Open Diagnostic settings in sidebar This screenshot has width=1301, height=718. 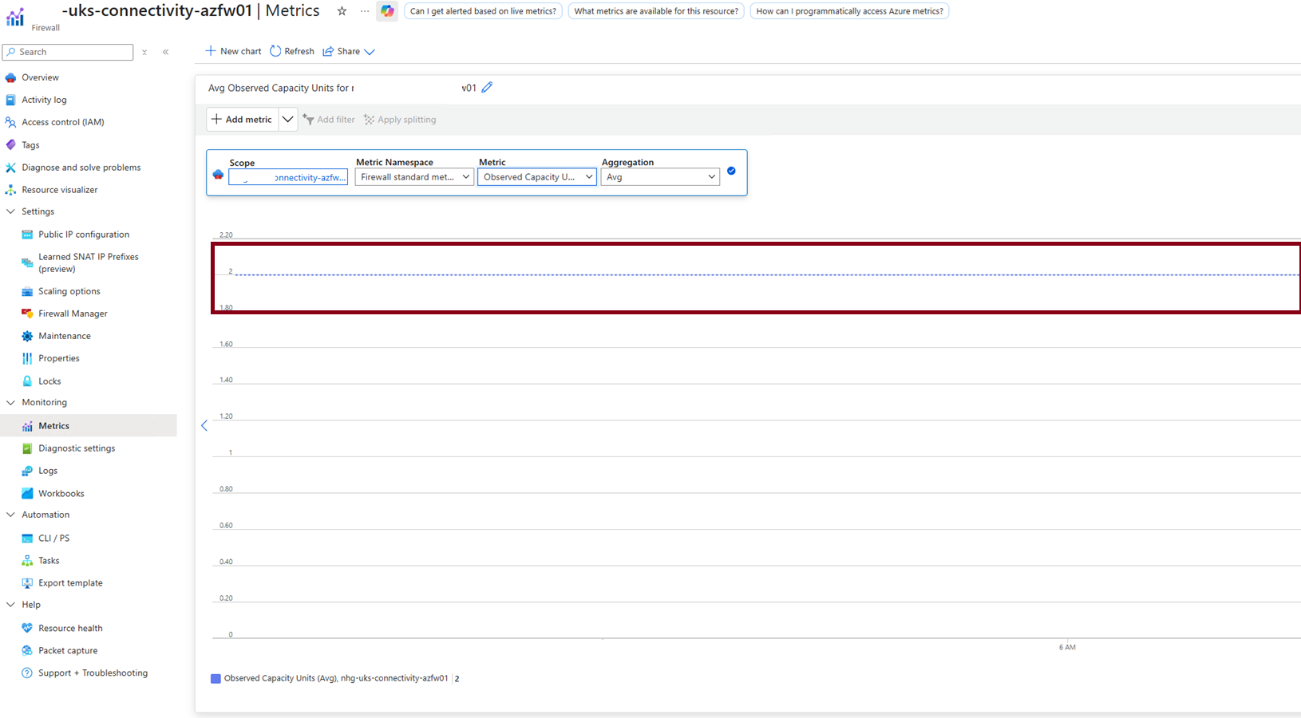(77, 448)
